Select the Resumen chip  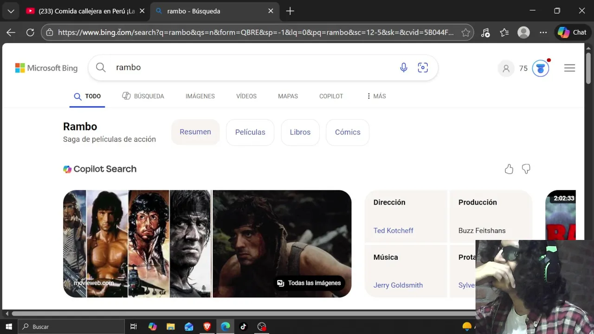tap(195, 132)
